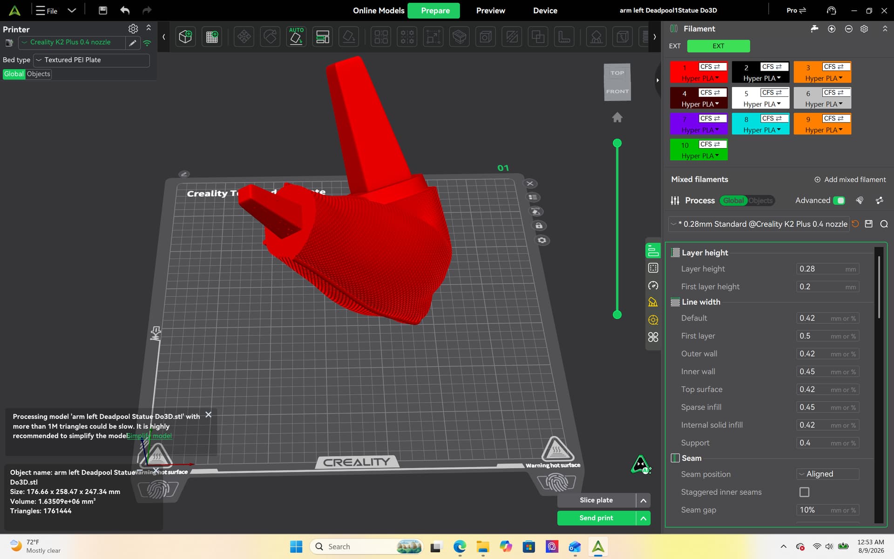Click the search process settings magnifier

(884, 224)
